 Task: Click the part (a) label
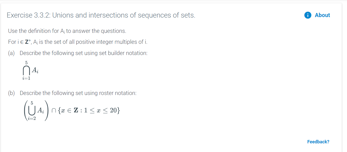tap(11, 53)
